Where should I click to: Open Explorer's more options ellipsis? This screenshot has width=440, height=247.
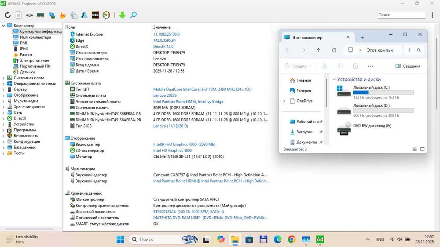(370, 66)
